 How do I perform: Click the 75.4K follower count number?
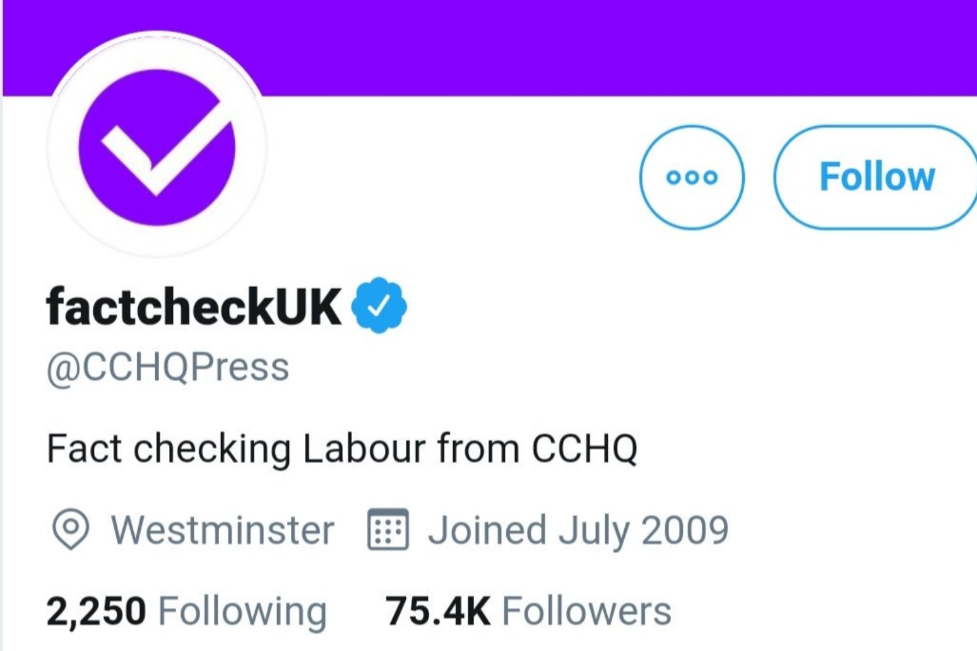point(437,611)
